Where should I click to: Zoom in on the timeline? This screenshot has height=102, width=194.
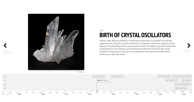coord(5,76)
